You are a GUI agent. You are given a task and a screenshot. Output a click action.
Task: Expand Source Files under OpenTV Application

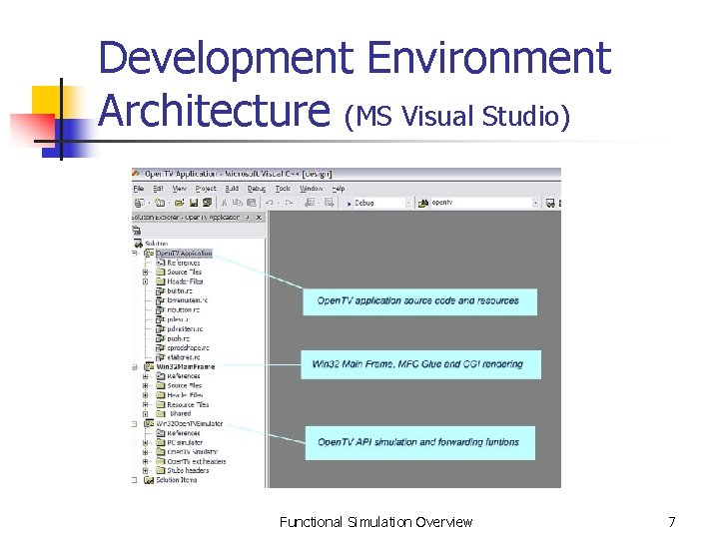146,272
